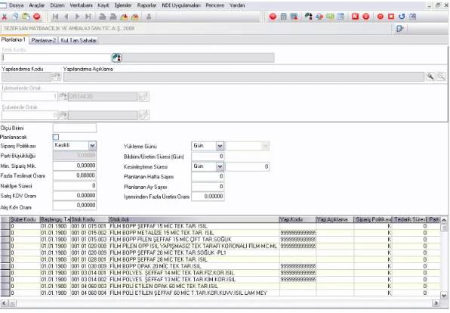The width and height of the screenshot is (450, 313).
Task: Click the blue refresh arrow toolbar icon
Action: 402,17
